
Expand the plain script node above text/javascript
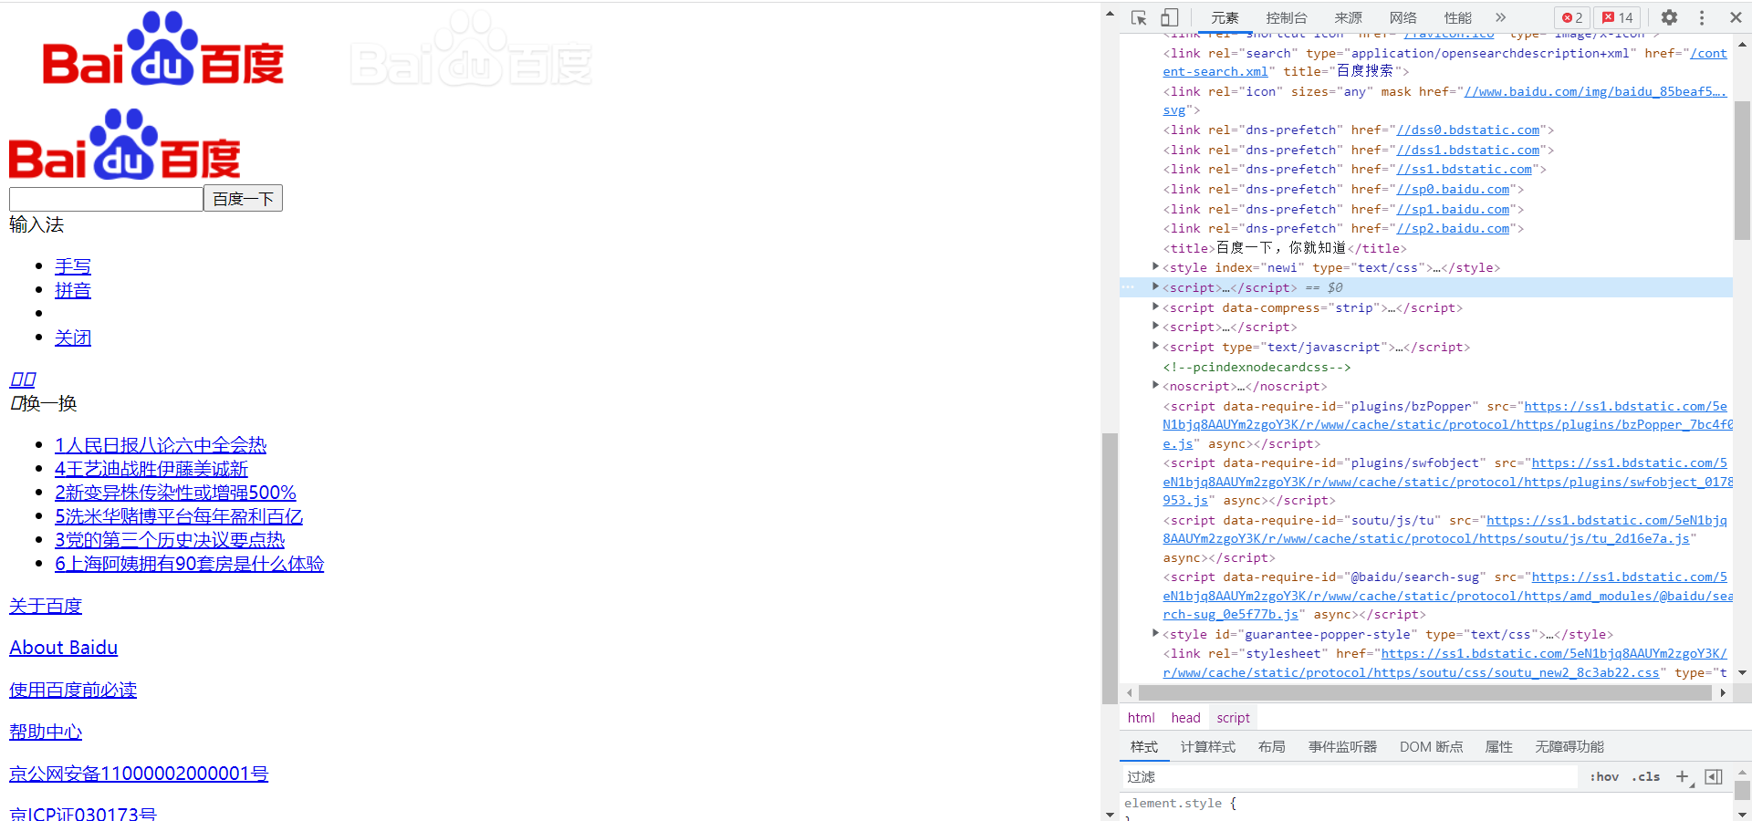click(x=1156, y=326)
